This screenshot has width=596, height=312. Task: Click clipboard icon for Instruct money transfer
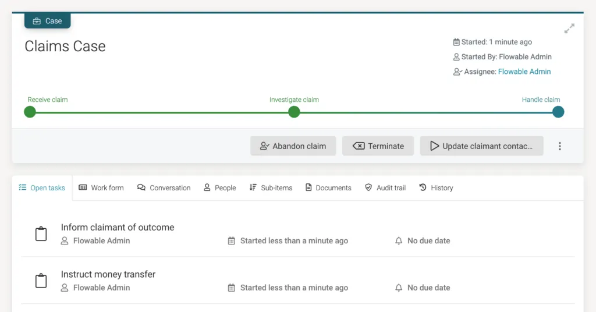tap(41, 281)
